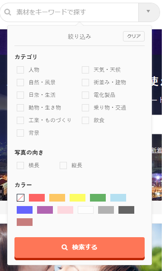Screen dimensions: 165x271
Task: Click the magnifier icon in search bar
Action: [8, 12]
